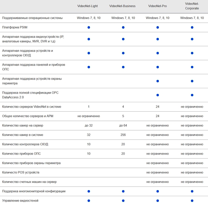Click the OPC DataAccess dot under VideoNet-Corporate
This screenshot has width=208, height=203.
[x=192, y=95]
